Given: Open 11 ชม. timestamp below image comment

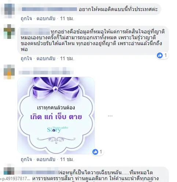Looking at the screenshot, I should pyautogui.click(x=67, y=159).
